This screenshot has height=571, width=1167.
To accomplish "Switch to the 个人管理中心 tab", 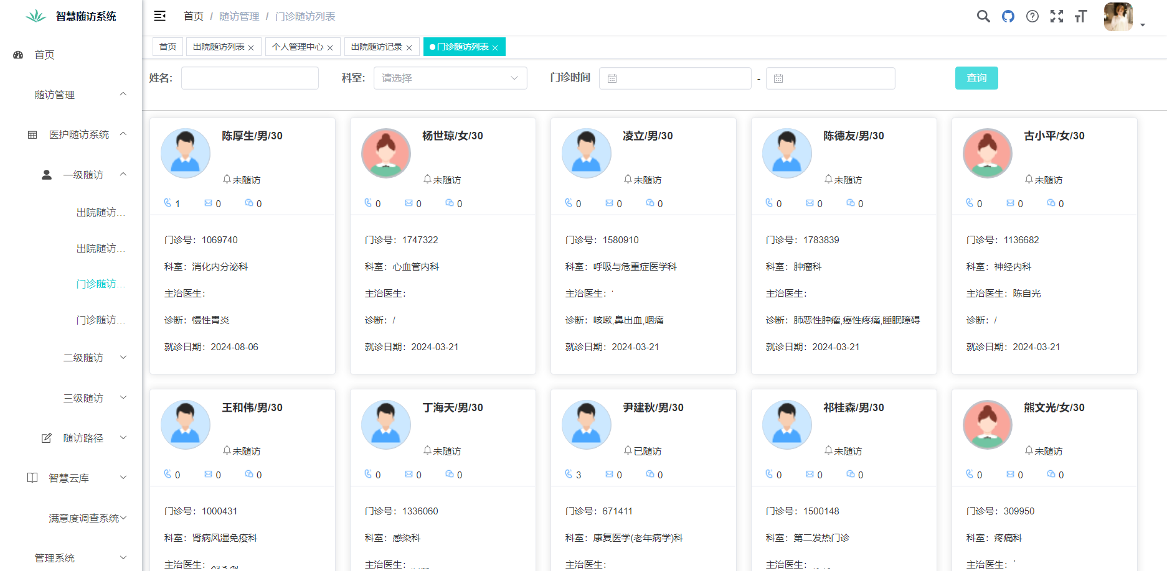I will point(297,47).
